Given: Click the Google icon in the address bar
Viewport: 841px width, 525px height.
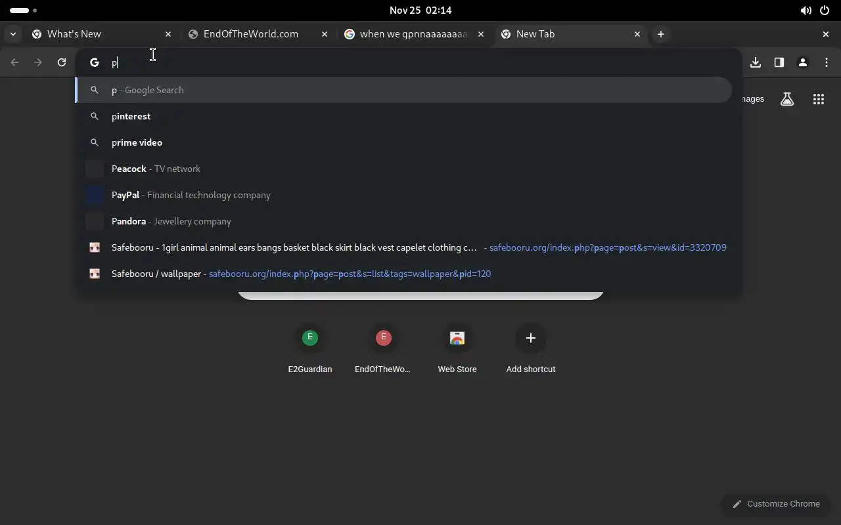Looking at the screenshot, I should (x=95, y=62).
